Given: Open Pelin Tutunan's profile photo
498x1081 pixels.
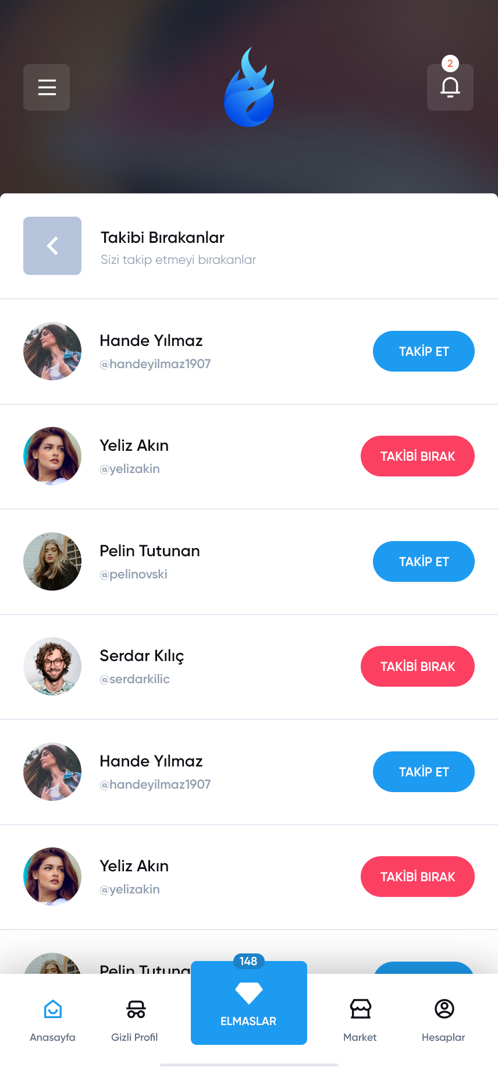Looking at the screenshot, I should click(x=52, y=561).
